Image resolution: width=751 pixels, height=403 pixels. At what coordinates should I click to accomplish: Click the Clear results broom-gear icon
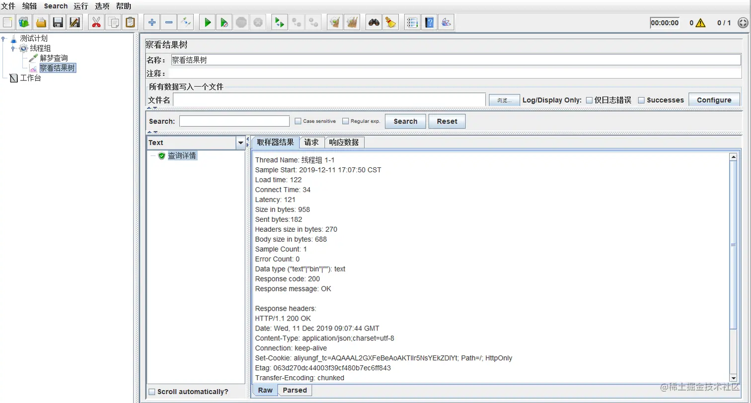click(335, 22)
